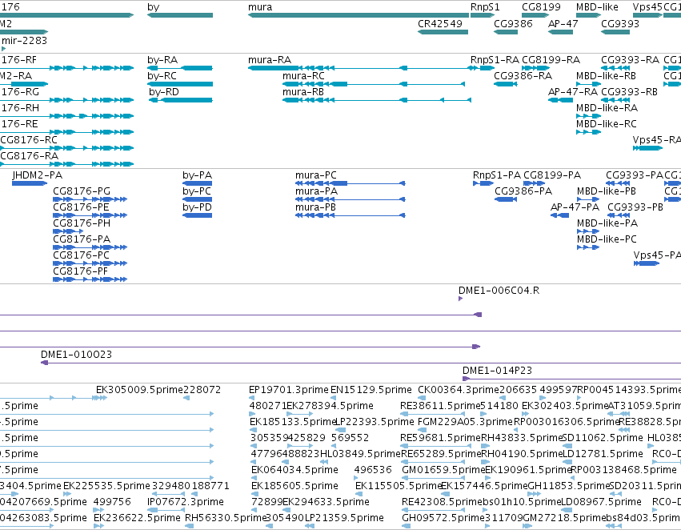Select the mura-PC protein label
The image size is (681, 530).
coord(316,175)
